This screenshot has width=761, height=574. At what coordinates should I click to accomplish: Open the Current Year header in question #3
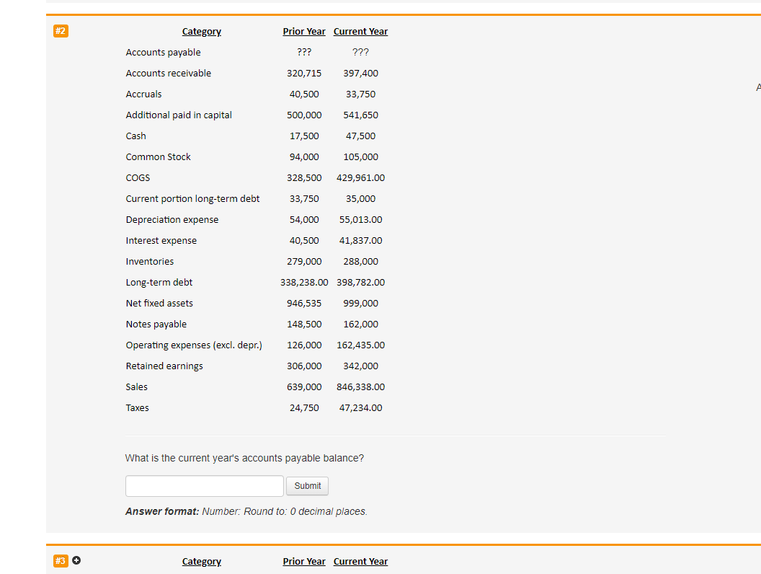tap(360, 561)
